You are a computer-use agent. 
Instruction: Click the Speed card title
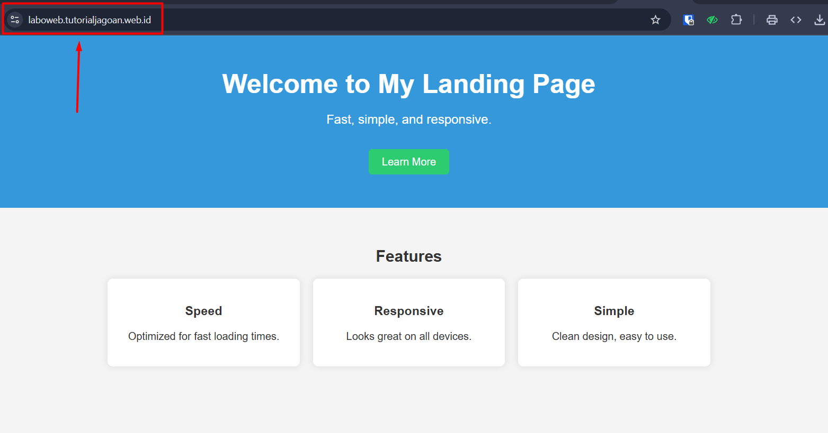(203, 311)
